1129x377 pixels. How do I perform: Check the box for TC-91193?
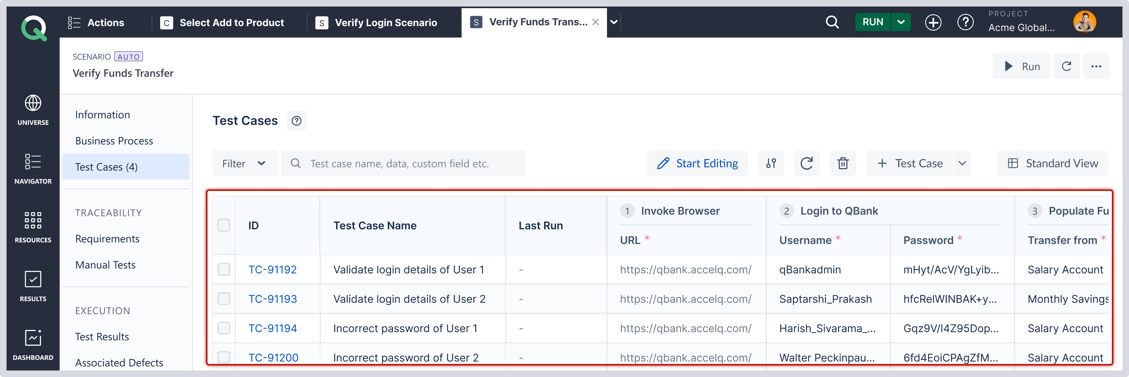click(224, 299)
